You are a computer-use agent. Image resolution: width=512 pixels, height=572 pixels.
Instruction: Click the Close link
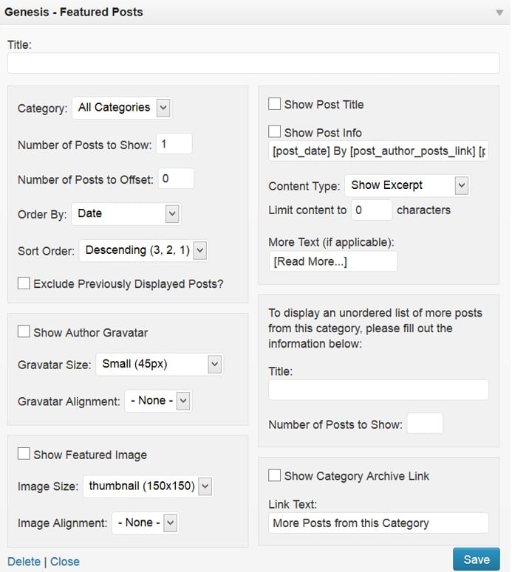pyautogui.click(x=64, y=562)
